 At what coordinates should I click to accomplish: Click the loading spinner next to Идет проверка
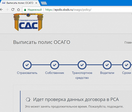click(28, 100)
